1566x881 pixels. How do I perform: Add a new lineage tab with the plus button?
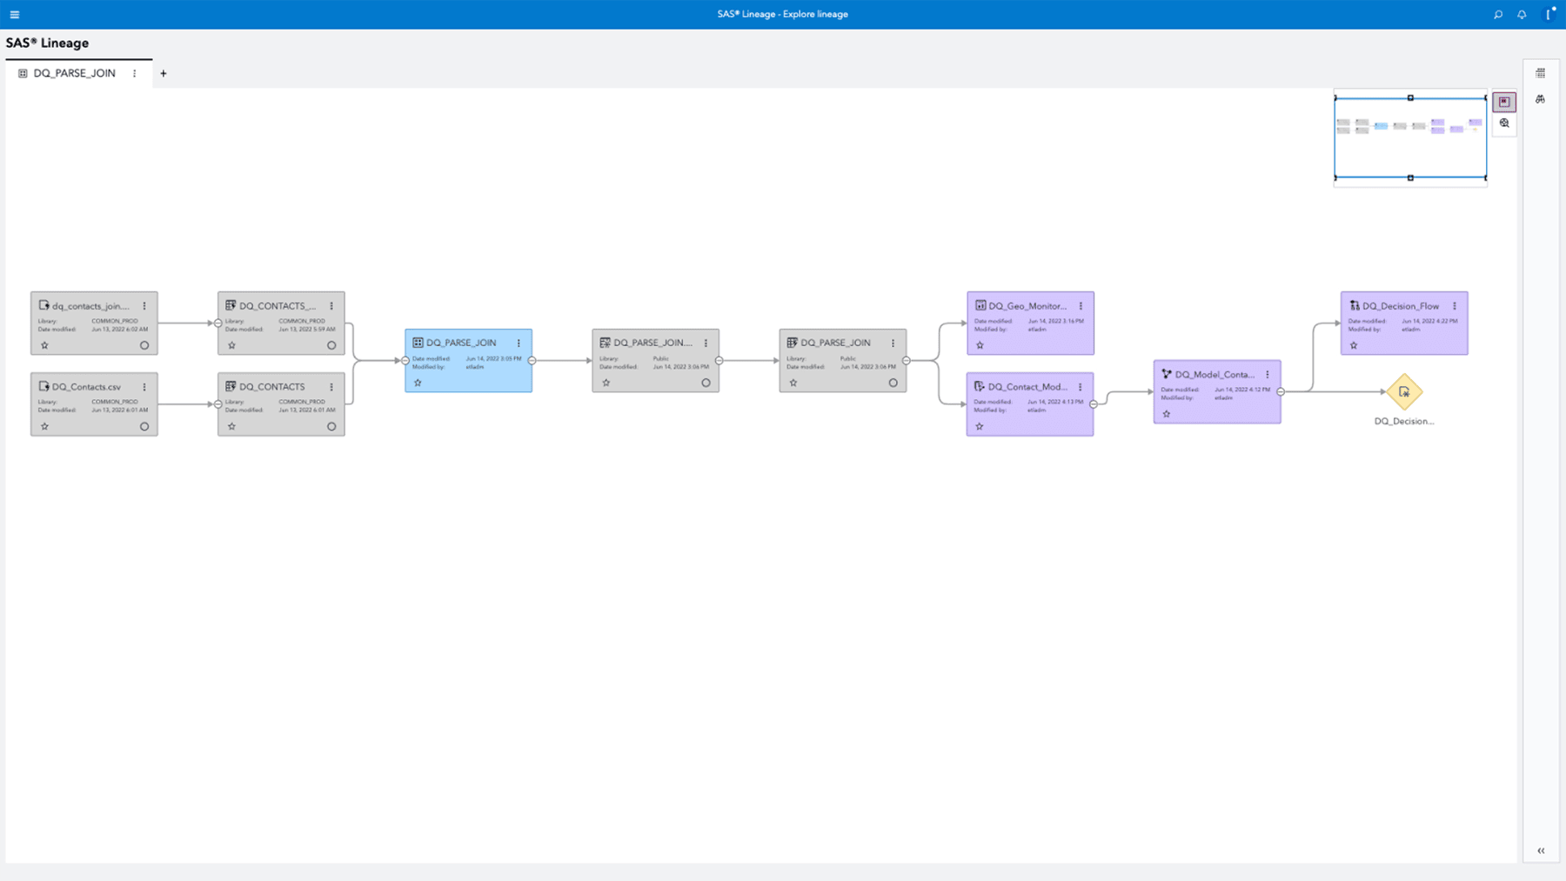[164, 73]
